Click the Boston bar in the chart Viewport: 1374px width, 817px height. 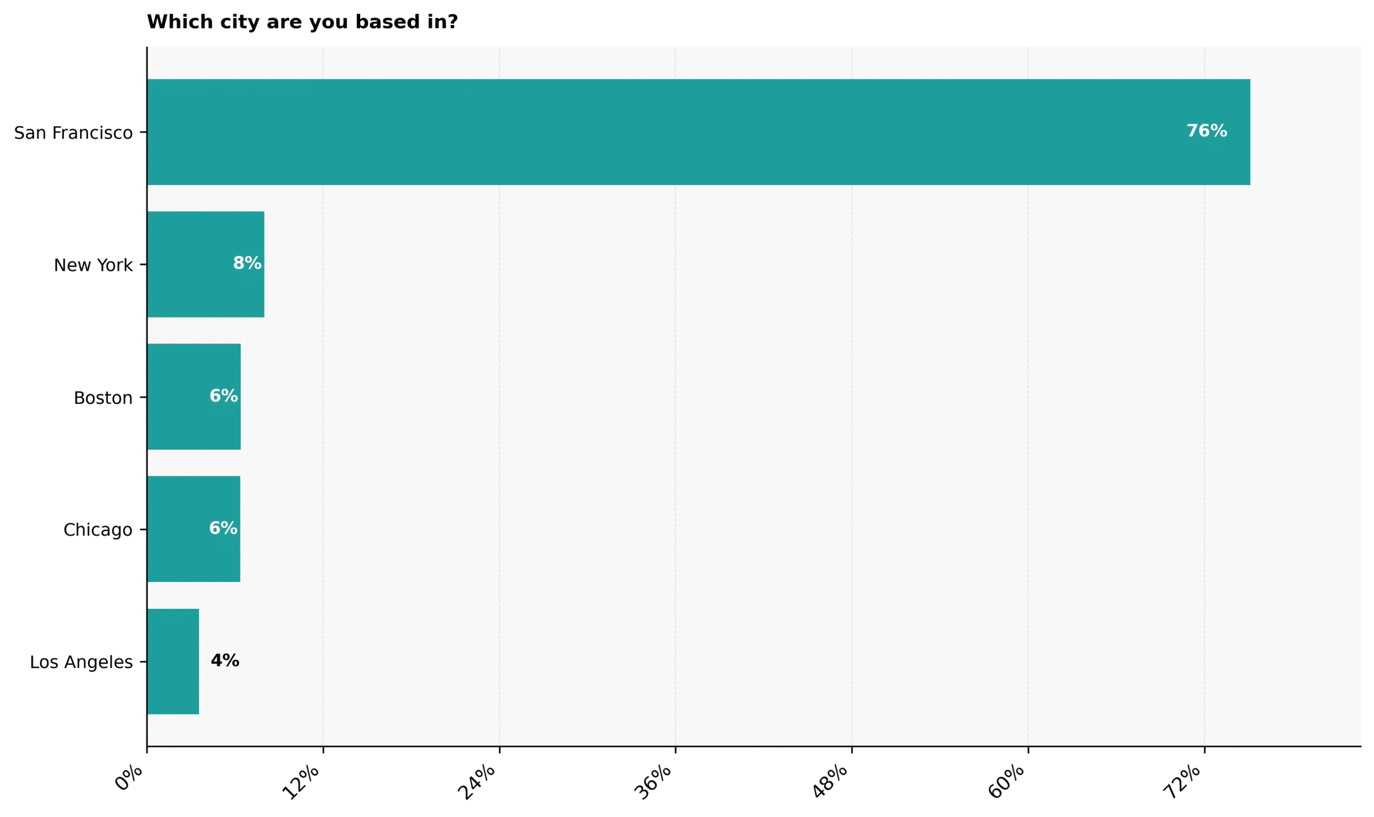193,396
